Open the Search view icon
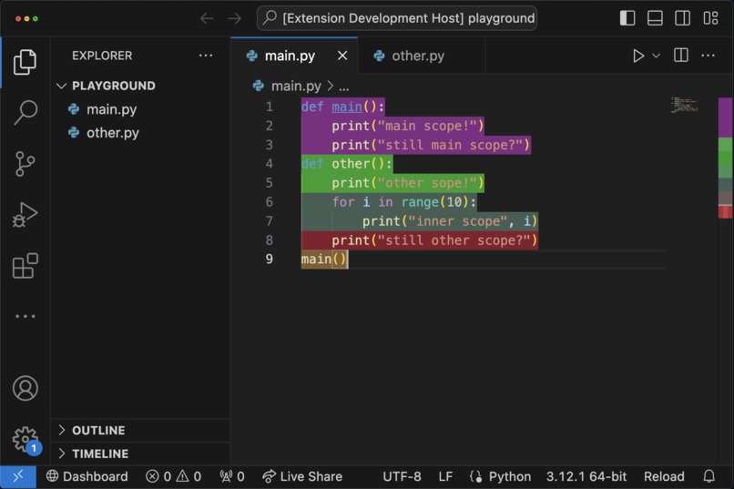This screenshot has width=734, height=489. click(x=25, y=113)
